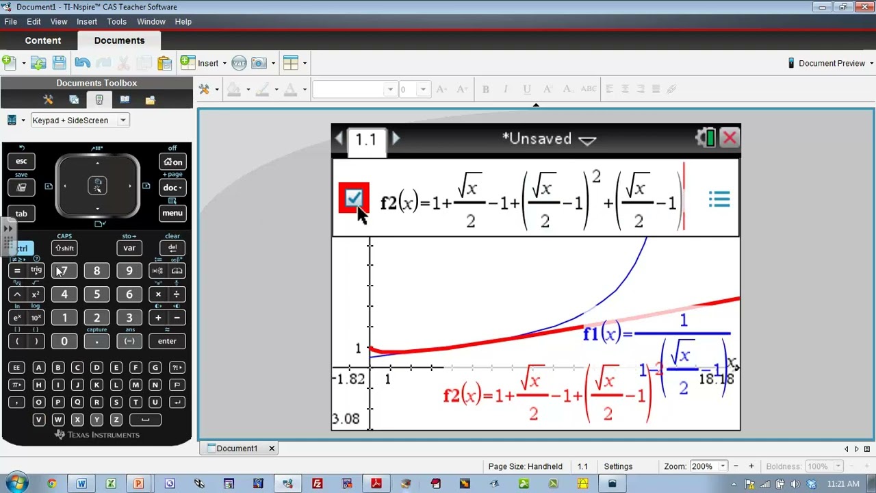Click the Windows Start button
This screenshot has height=493, width=876.
(x=15, y=484)
